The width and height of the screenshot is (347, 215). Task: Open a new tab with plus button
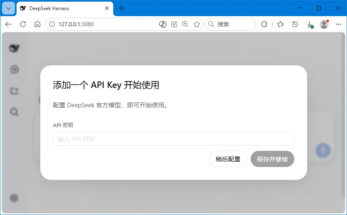[x=121, y=8]
